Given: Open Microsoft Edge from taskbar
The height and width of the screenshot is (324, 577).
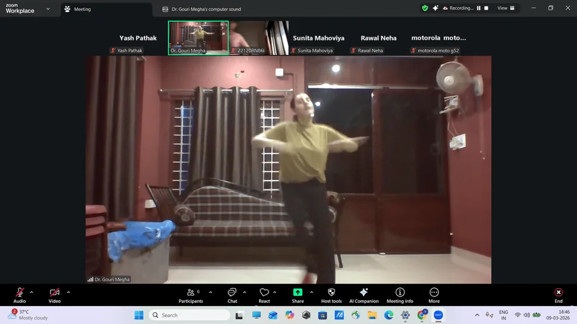Looking at the screenshot, I should point(389,315).
